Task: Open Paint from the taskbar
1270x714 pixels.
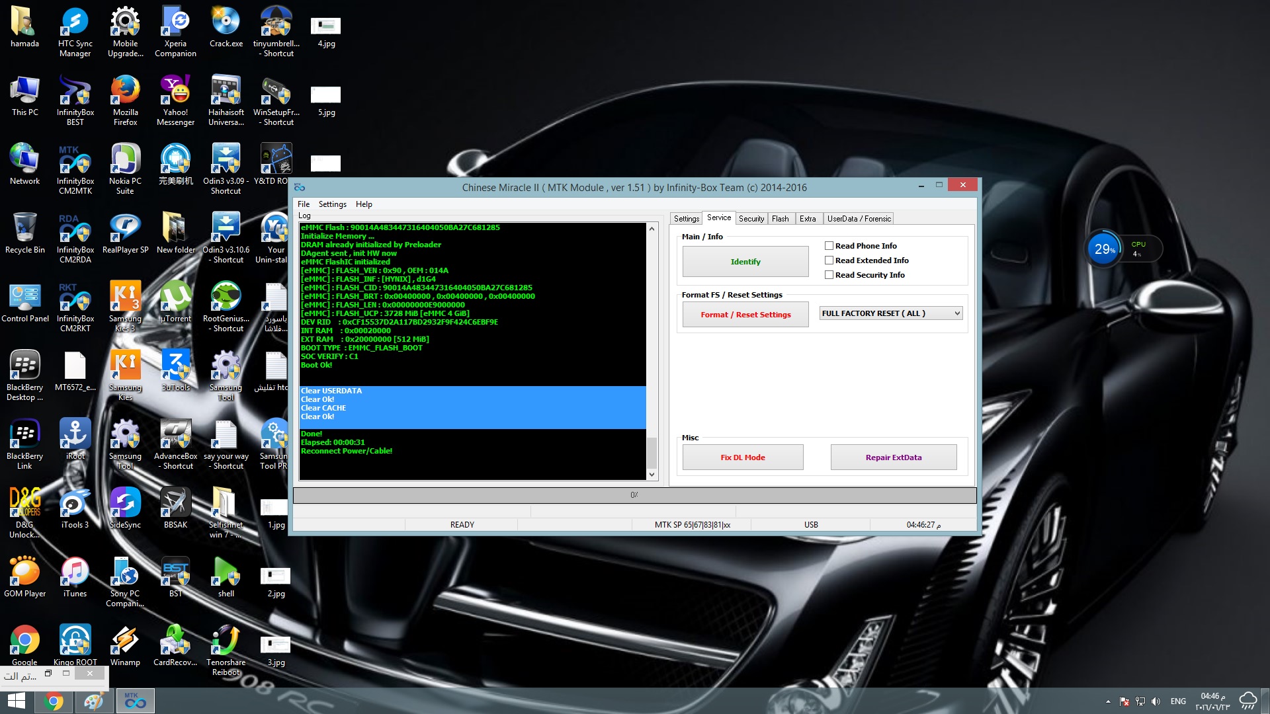Action: [x=94, y=701]
